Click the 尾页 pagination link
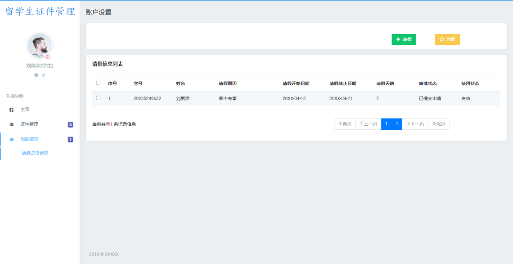The image size is (513, 264). (x=438, y=124)
